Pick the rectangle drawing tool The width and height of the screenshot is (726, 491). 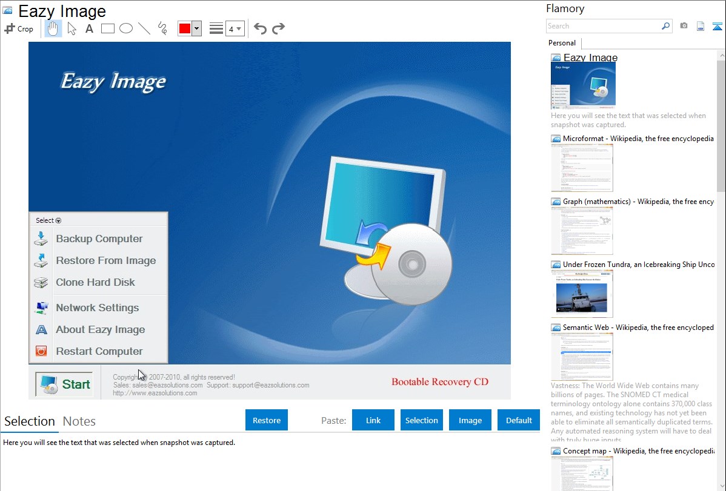(108, 28)
